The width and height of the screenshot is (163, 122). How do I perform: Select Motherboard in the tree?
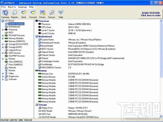click(x=14, y=27)
